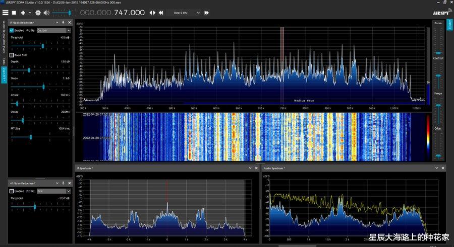The height and width of the screenshot is (247, 454).
Task: Click the IF Noise Reduction panel title
Action: coord(22,23)
